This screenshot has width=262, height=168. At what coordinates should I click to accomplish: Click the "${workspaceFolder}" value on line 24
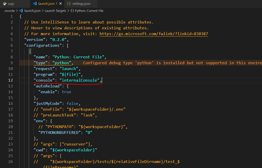[74, 150]
